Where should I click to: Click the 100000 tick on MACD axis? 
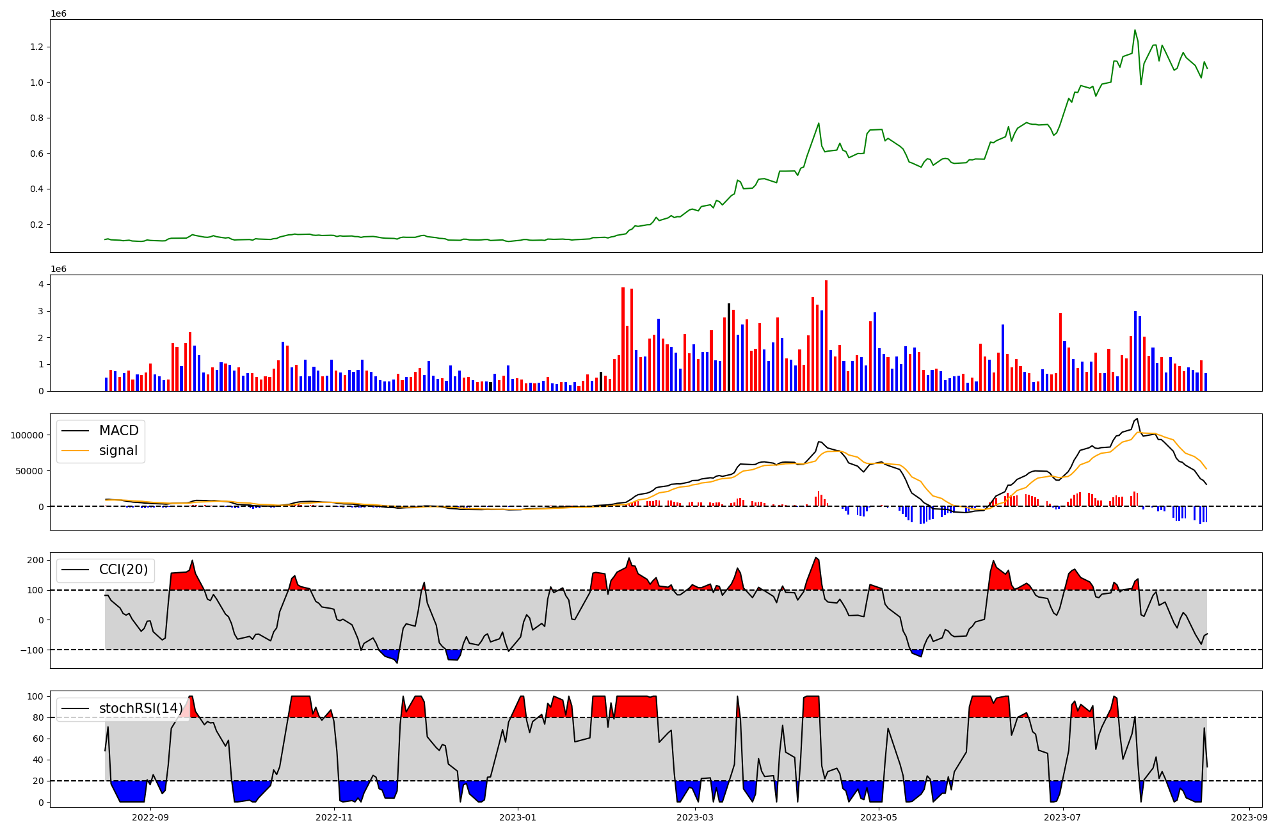point(28,435)
